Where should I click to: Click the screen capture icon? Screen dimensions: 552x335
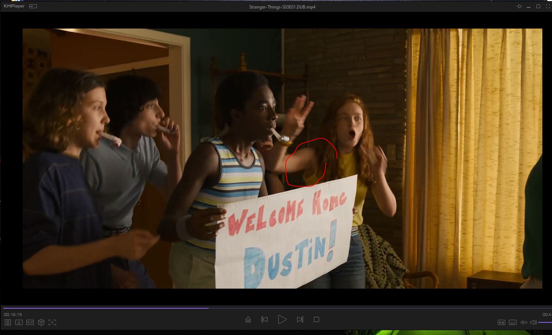[52, 322]
